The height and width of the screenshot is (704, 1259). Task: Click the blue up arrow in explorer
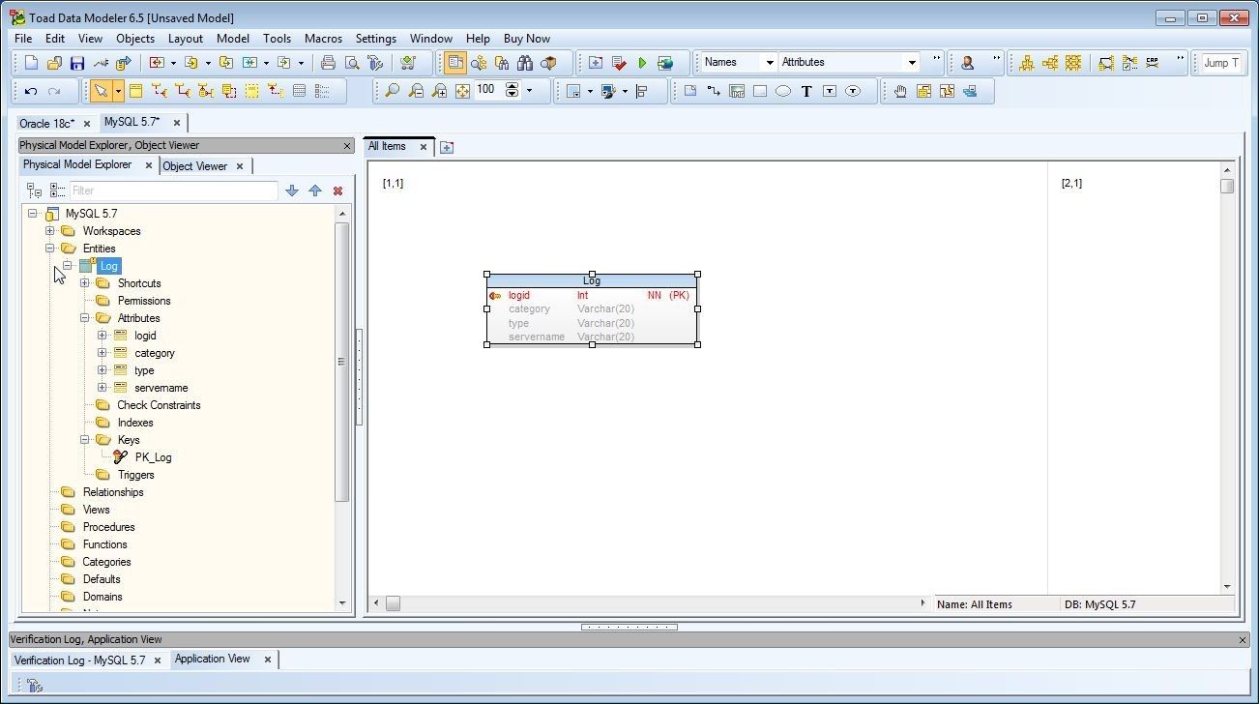[x=315, y=191]
